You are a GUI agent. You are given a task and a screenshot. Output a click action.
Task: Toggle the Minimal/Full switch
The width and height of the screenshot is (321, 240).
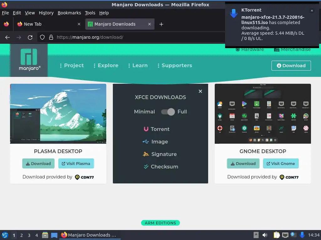pos(168,112)
